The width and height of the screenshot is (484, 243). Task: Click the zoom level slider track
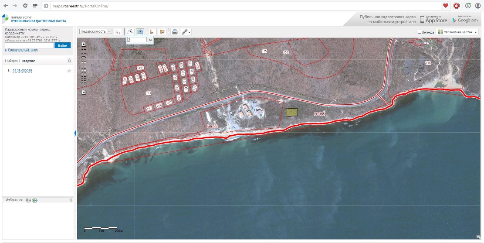click(84, 68)
